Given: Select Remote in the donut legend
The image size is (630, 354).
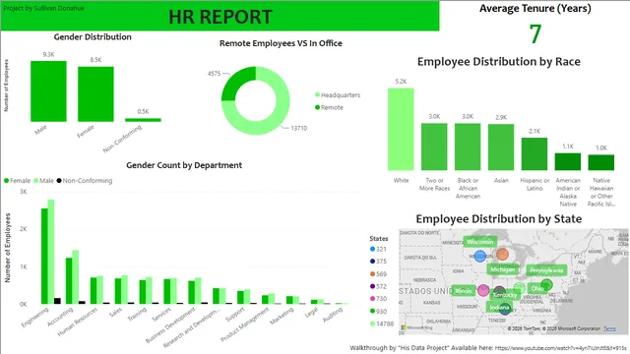Looking at the screenshot, I should coord(329,107).
